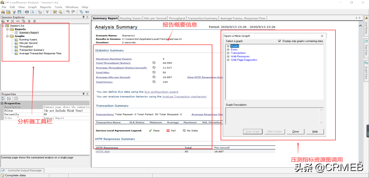Click the Undo arrow in toolbar
Viewport: 369px width, 178px height.
pos(68,12)
